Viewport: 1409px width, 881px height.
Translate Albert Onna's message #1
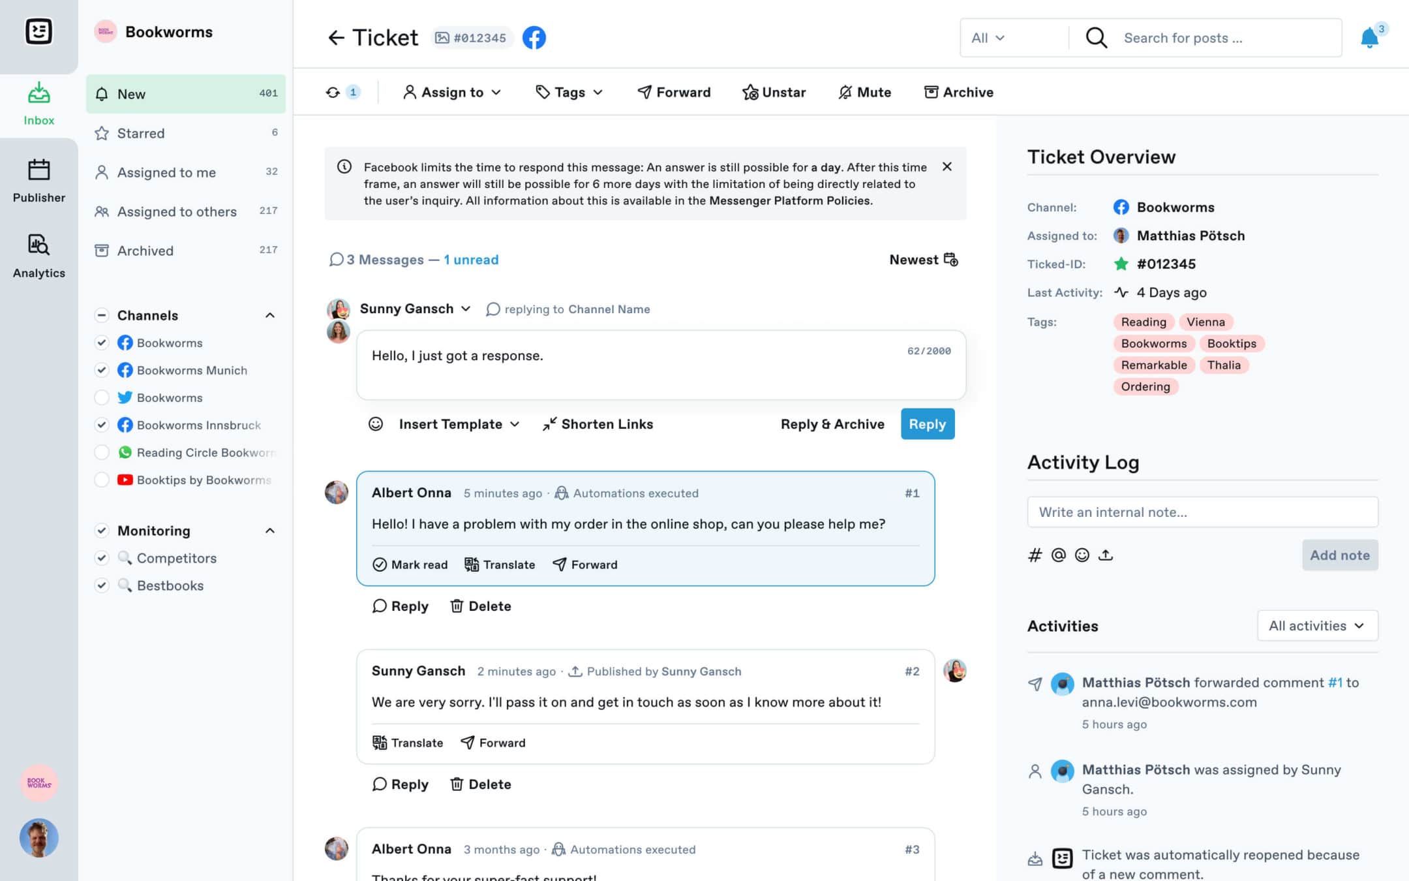coord(500,564)
